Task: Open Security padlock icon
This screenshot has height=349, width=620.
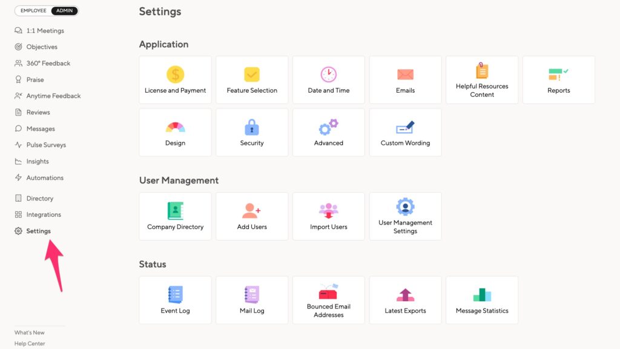Action: (252, 127)
